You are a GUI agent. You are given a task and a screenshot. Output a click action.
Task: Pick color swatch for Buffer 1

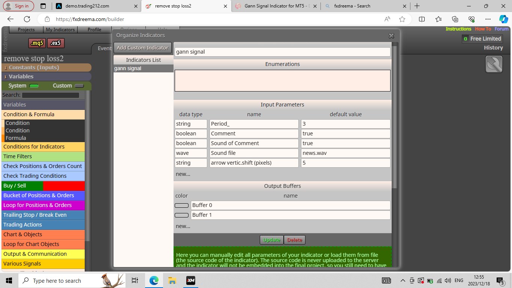tap(182, 215)
